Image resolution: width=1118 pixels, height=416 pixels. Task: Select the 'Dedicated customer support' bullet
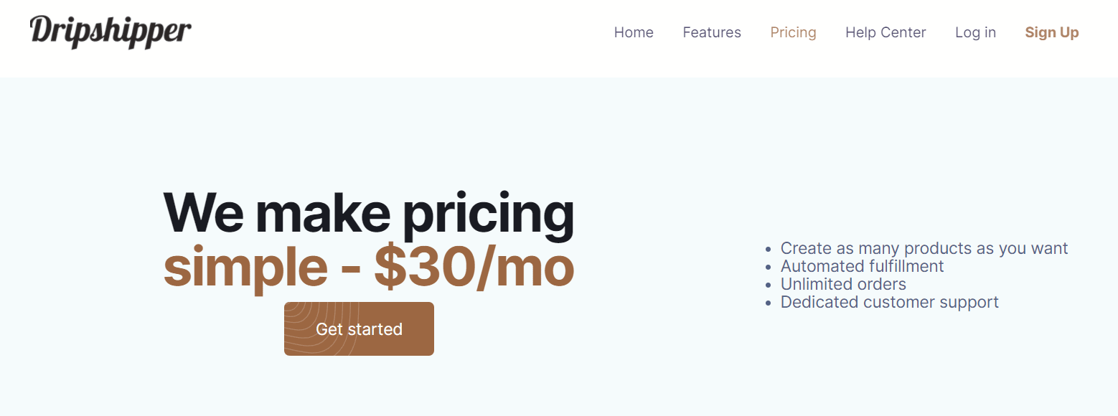click(889, 302)
